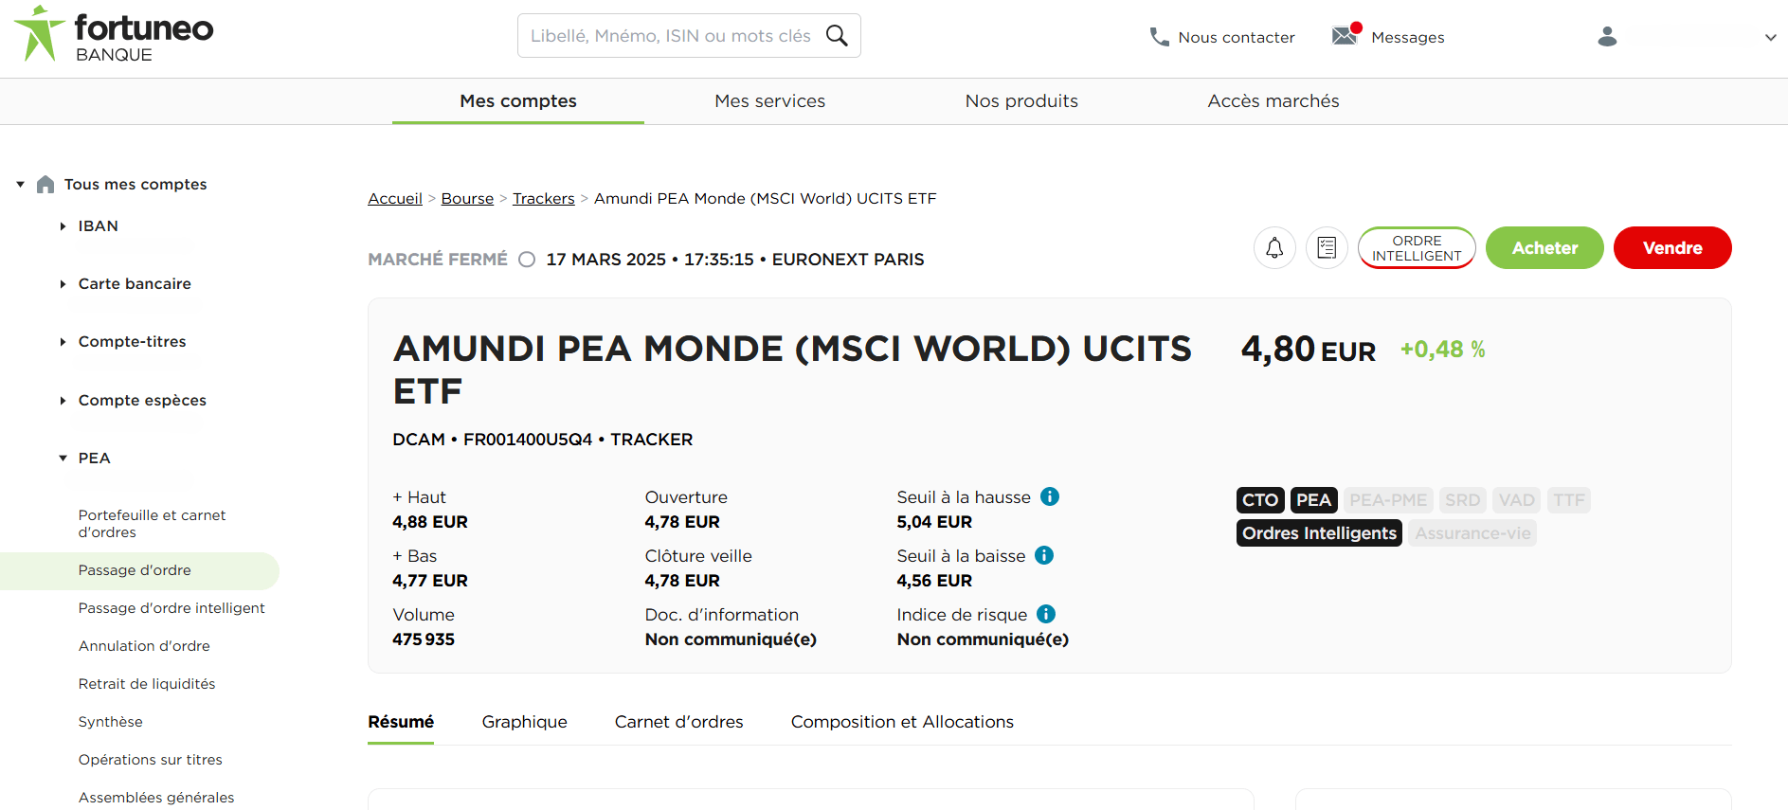
Task: Click the phone icon for contact
Action: coord(1159,37)
